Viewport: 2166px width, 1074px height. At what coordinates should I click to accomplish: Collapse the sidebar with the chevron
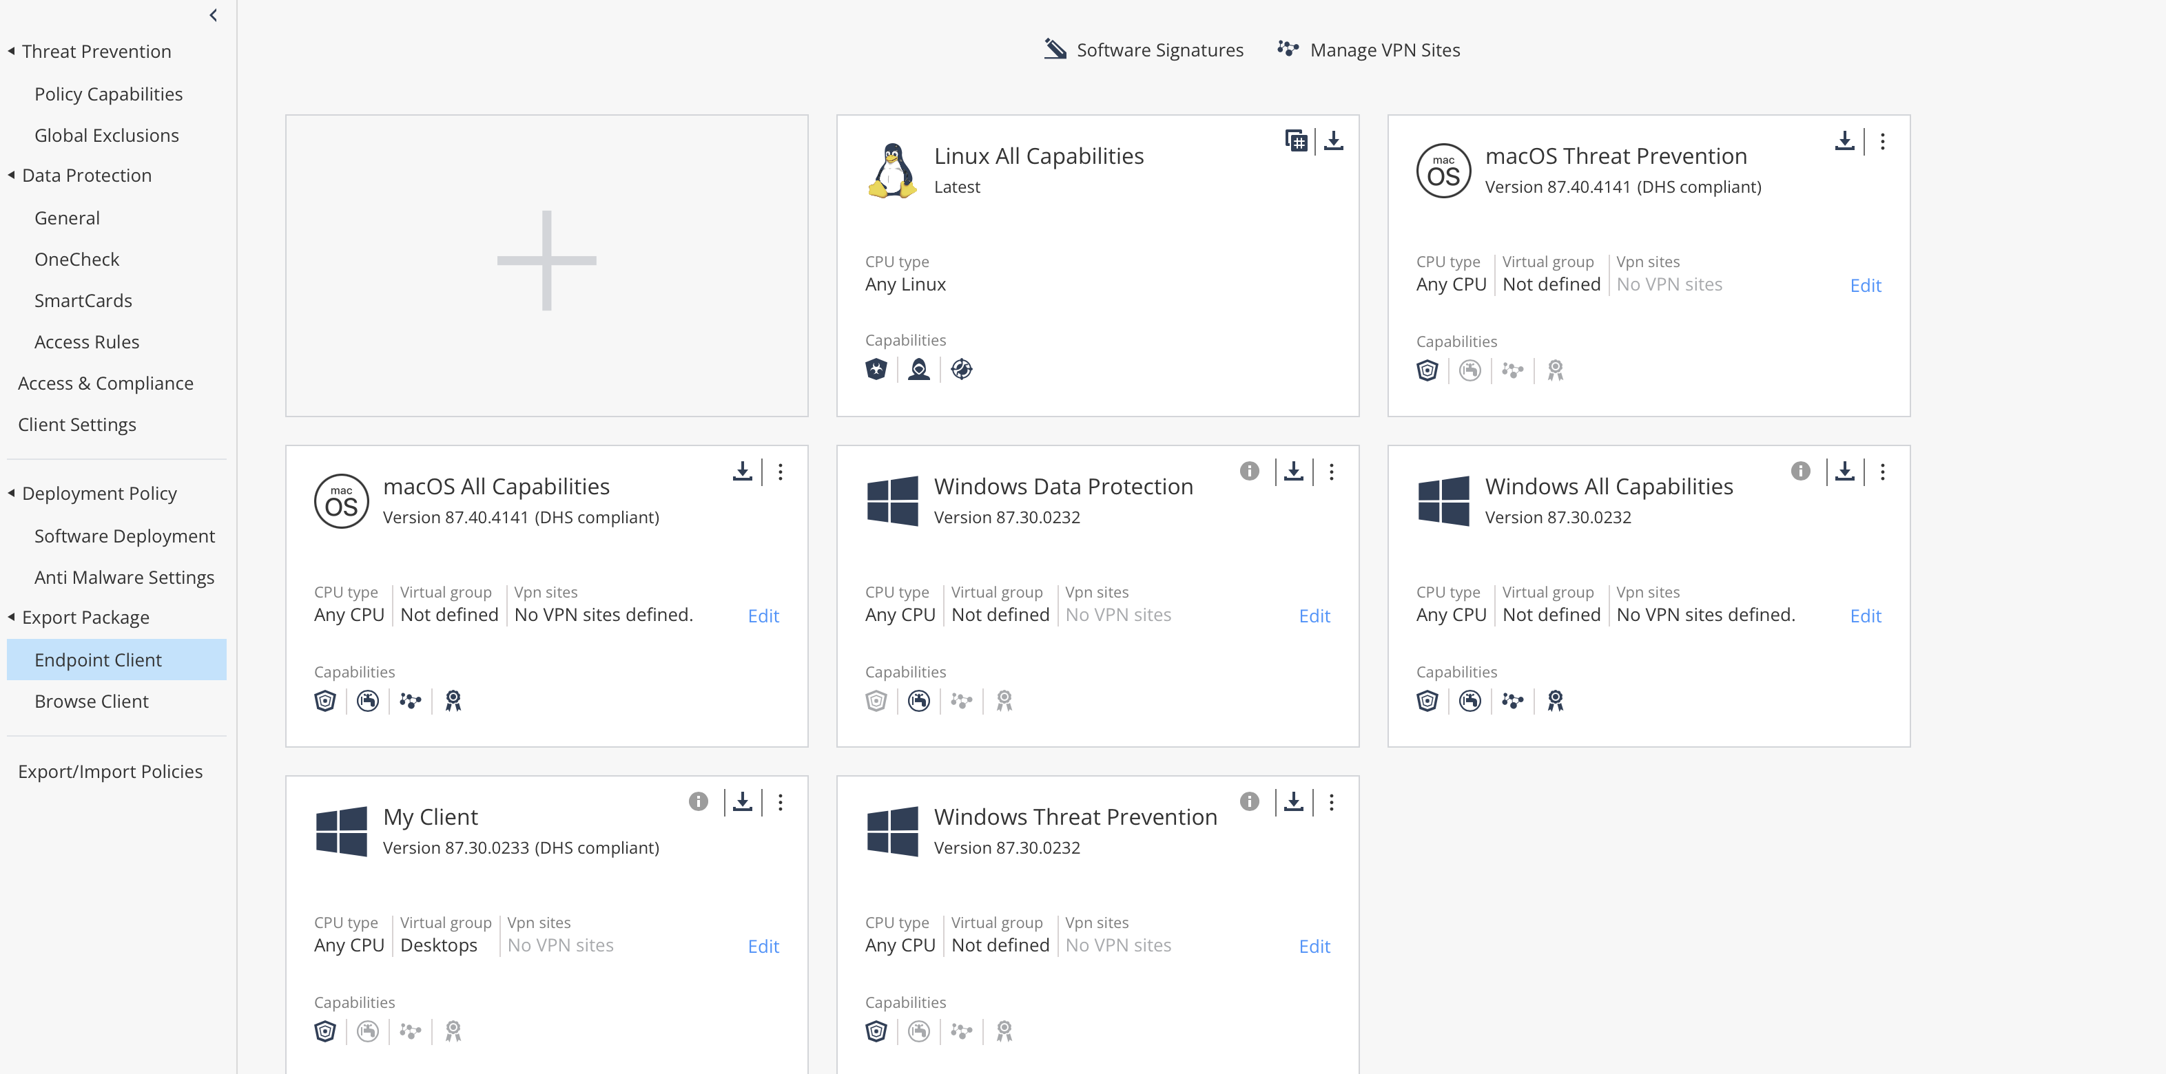214,15
